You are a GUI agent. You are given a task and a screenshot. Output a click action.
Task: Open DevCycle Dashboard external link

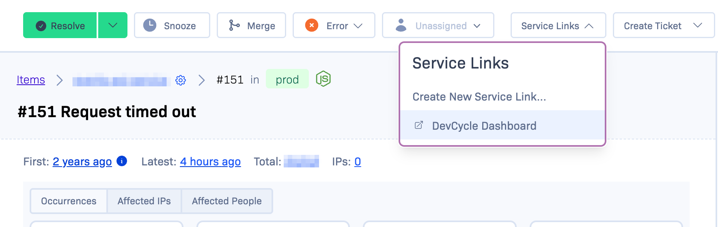484,126
